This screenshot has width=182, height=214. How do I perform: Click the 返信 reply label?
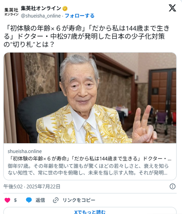tap(40, 200)
